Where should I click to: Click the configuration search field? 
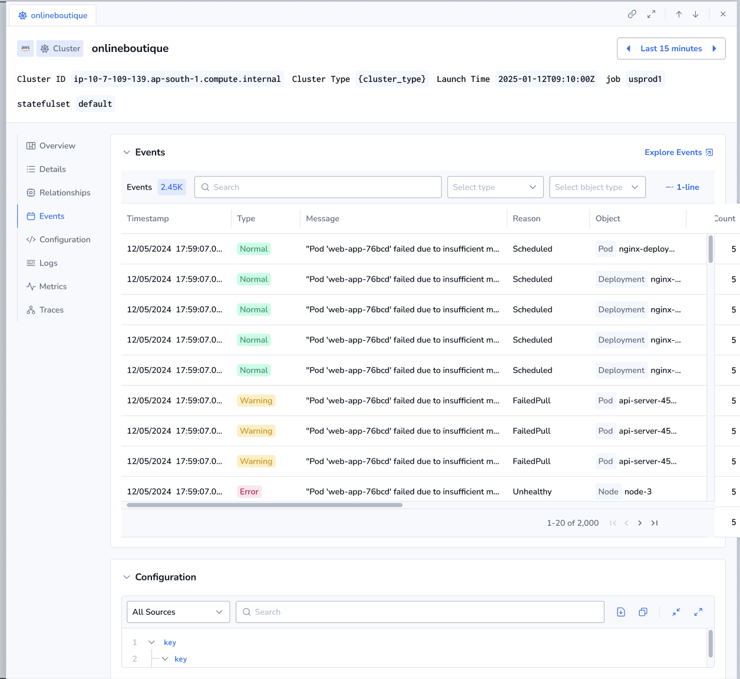tap(420, 612)
